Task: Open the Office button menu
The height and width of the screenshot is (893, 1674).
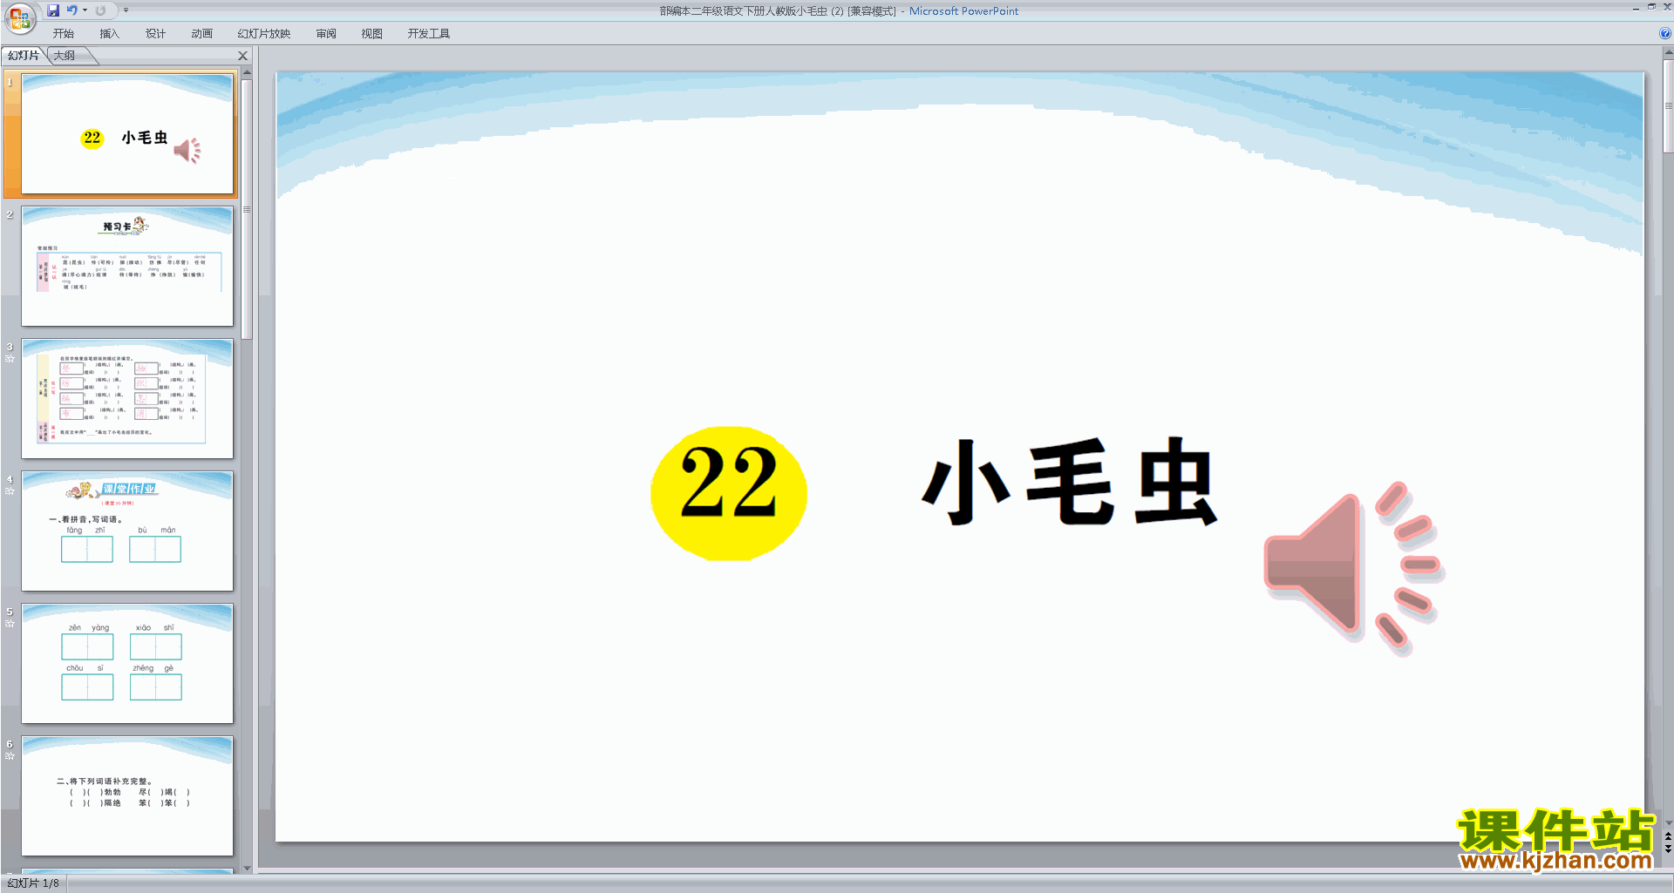Action: (19, 17)
